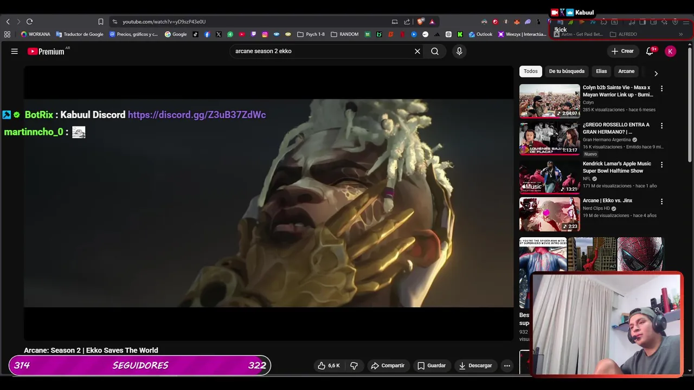The width and height of the screenshot is (694, 390).
Task: Click the Brave Shields lion icon
Action: pos(420,22)
